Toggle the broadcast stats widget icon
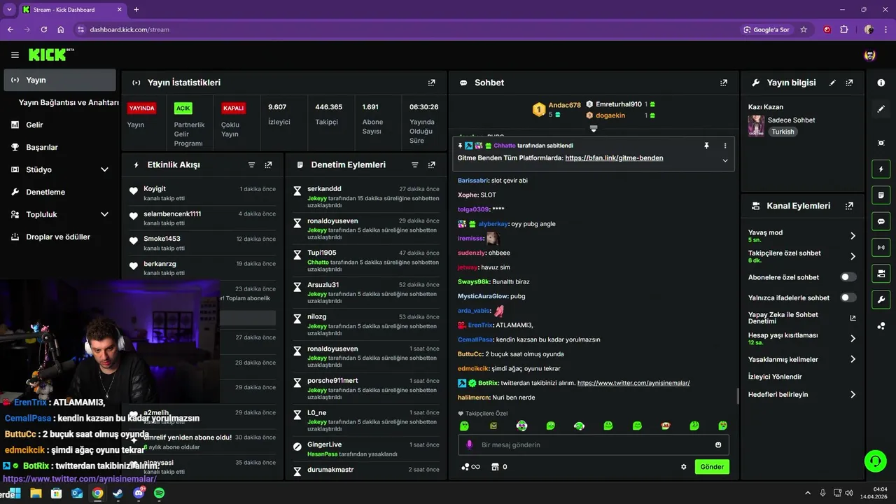The height and width of the screenshot is (504, 896). [881, 247]
